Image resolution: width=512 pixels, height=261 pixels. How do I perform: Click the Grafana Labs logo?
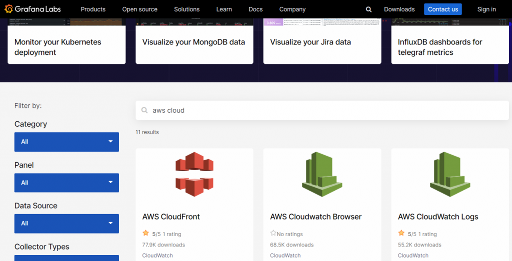coord(32,9)
